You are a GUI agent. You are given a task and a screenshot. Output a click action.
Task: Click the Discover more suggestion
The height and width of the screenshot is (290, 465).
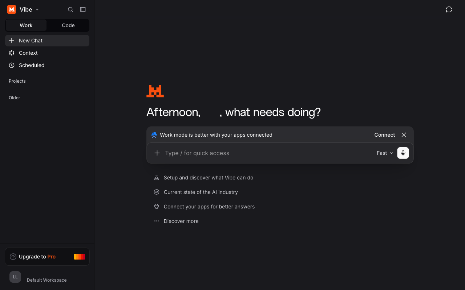tap(181, 221)
